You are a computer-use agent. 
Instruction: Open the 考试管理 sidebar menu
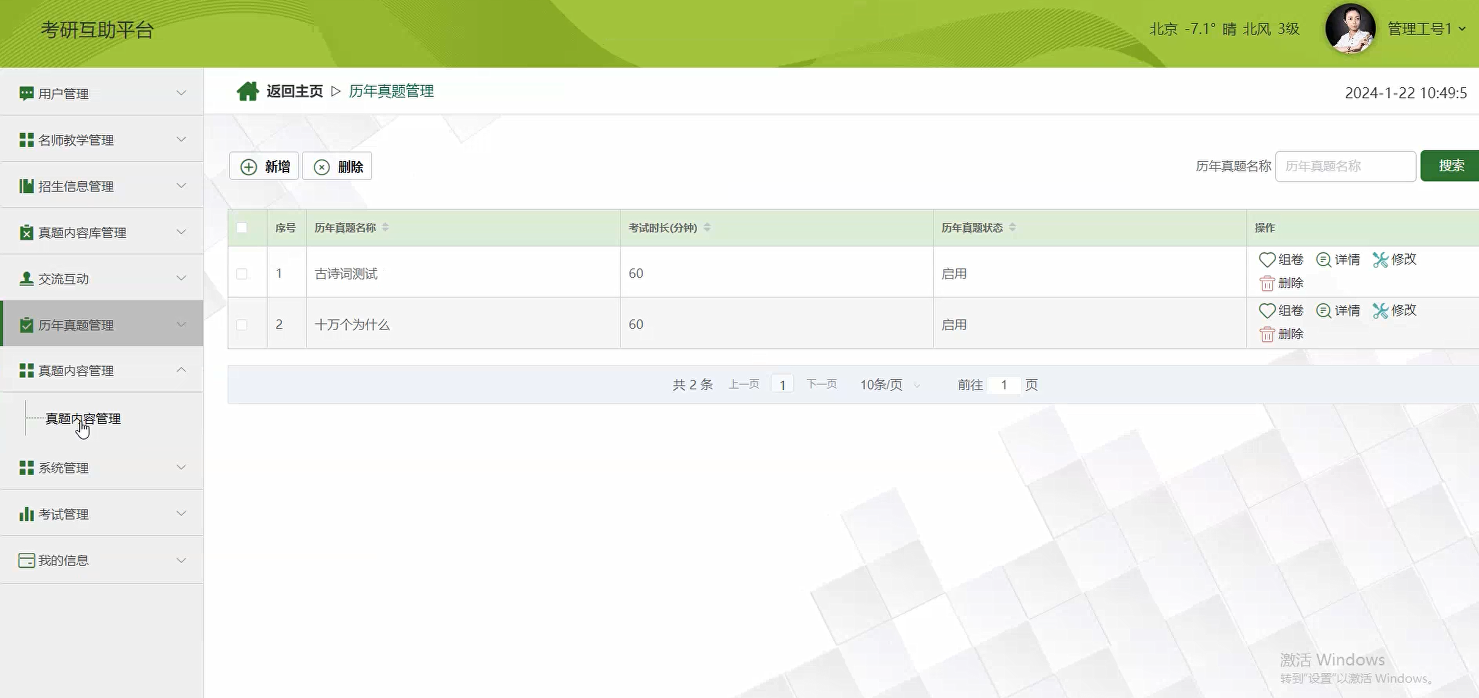point(101,513)
